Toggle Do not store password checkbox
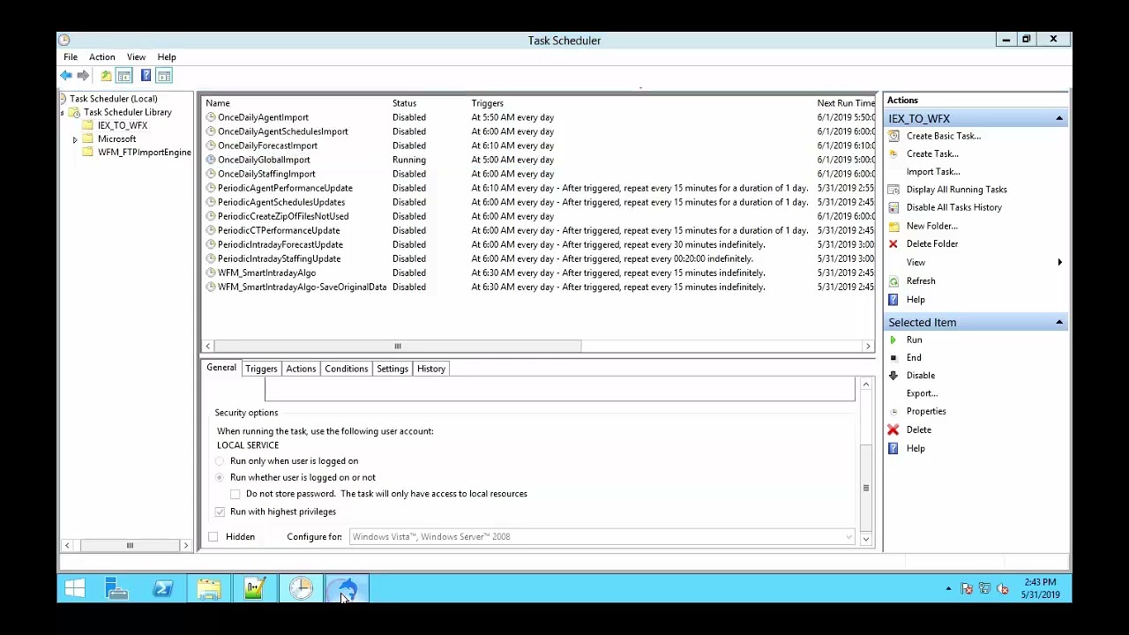 [236, 494]
